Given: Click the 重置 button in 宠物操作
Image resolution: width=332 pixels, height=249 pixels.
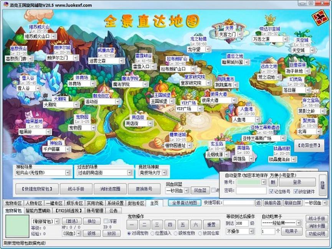Looking at the screenshot, I should [211, 225].
